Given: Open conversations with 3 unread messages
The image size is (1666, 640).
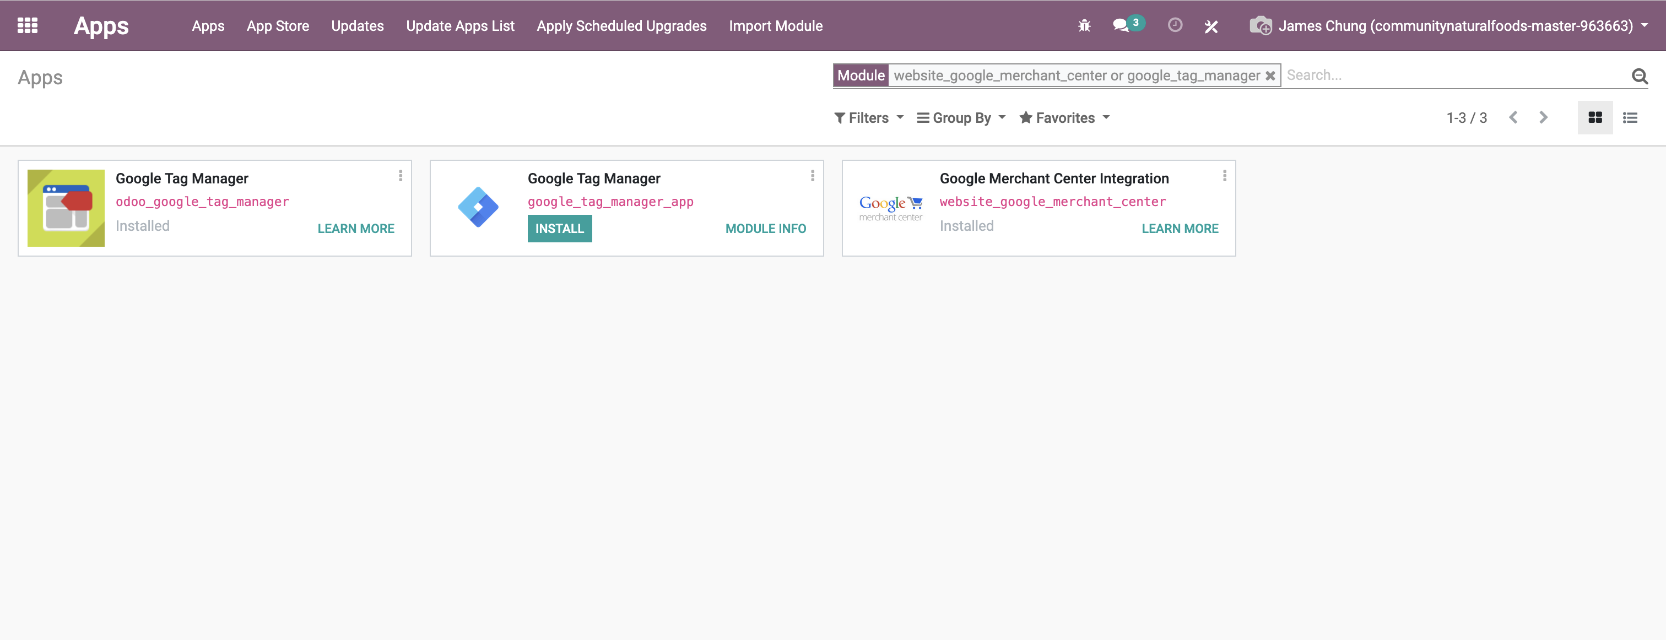Looking at the screenshot, I should coord(1128,25).
